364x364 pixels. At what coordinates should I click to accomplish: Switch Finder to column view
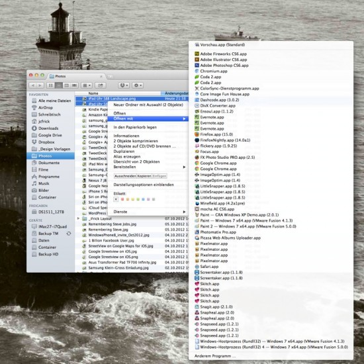(x=66, y=85)
